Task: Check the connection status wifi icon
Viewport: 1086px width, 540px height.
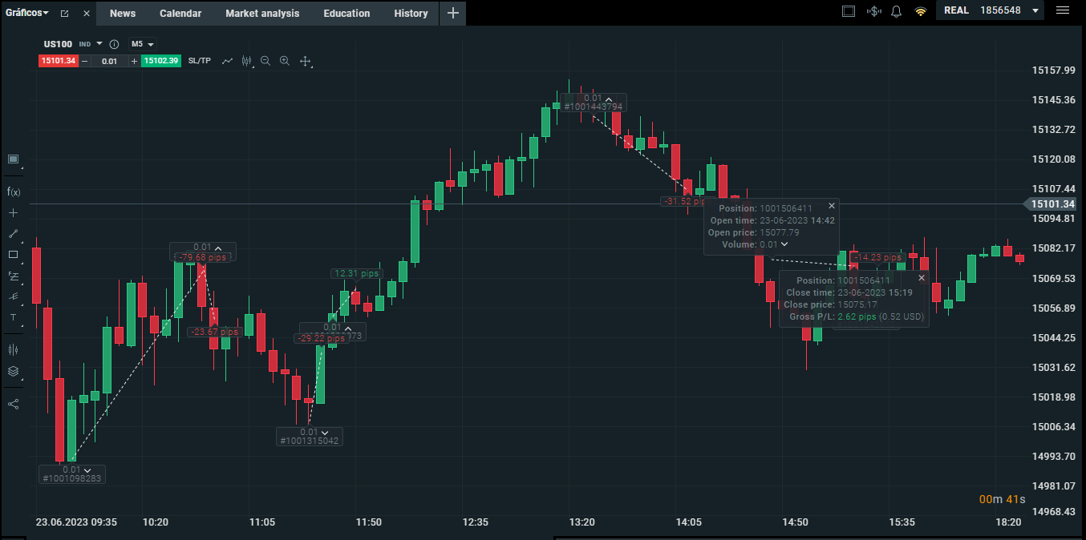Action: point(920,11)
